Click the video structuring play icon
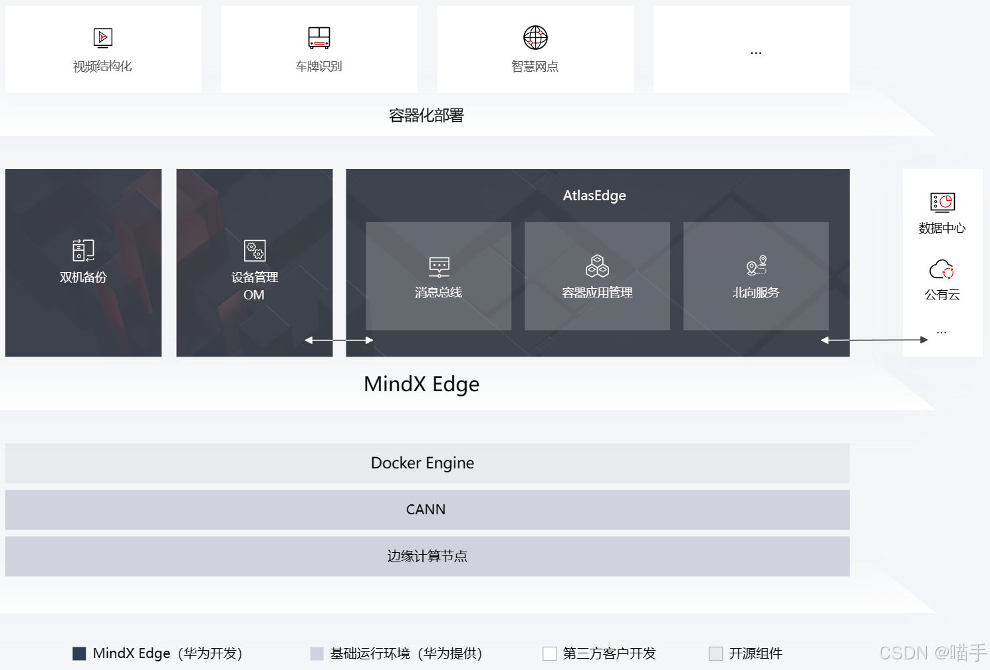The image size is (990, 670). (103, 38)
